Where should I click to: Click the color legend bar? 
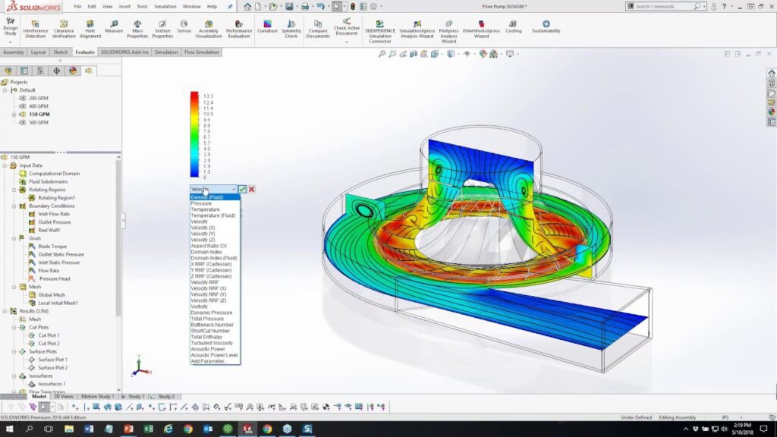coord(195,135)
